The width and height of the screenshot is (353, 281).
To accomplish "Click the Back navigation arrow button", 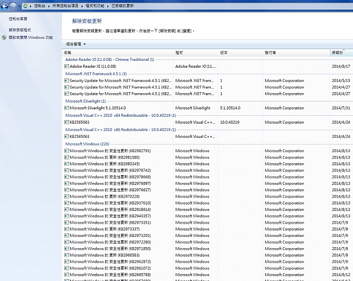I will [4, 6].
